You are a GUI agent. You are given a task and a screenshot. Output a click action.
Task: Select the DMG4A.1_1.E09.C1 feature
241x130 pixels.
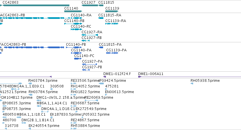click(x=15, y=89)
